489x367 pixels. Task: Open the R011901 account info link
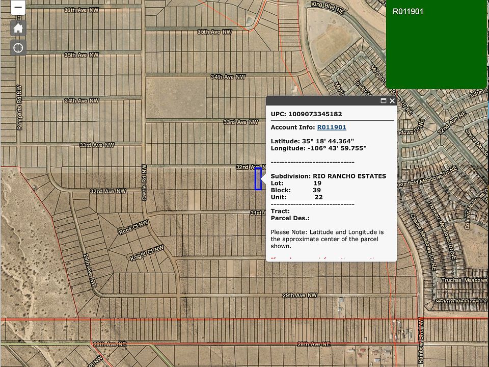332,127
